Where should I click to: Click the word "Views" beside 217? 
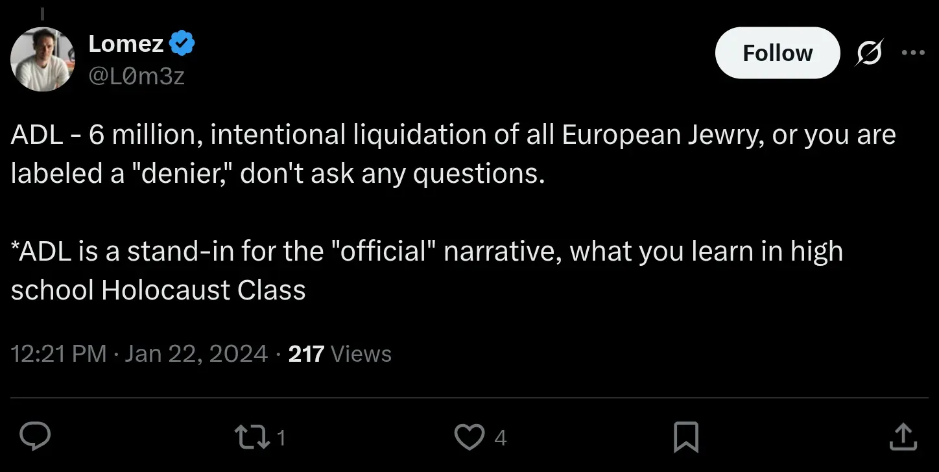(361, 354)
